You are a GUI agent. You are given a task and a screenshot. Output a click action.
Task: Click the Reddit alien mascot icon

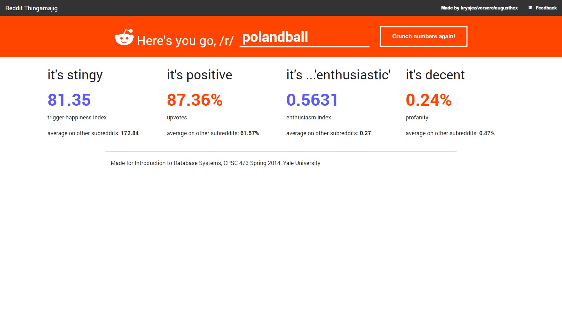[124, 37]
